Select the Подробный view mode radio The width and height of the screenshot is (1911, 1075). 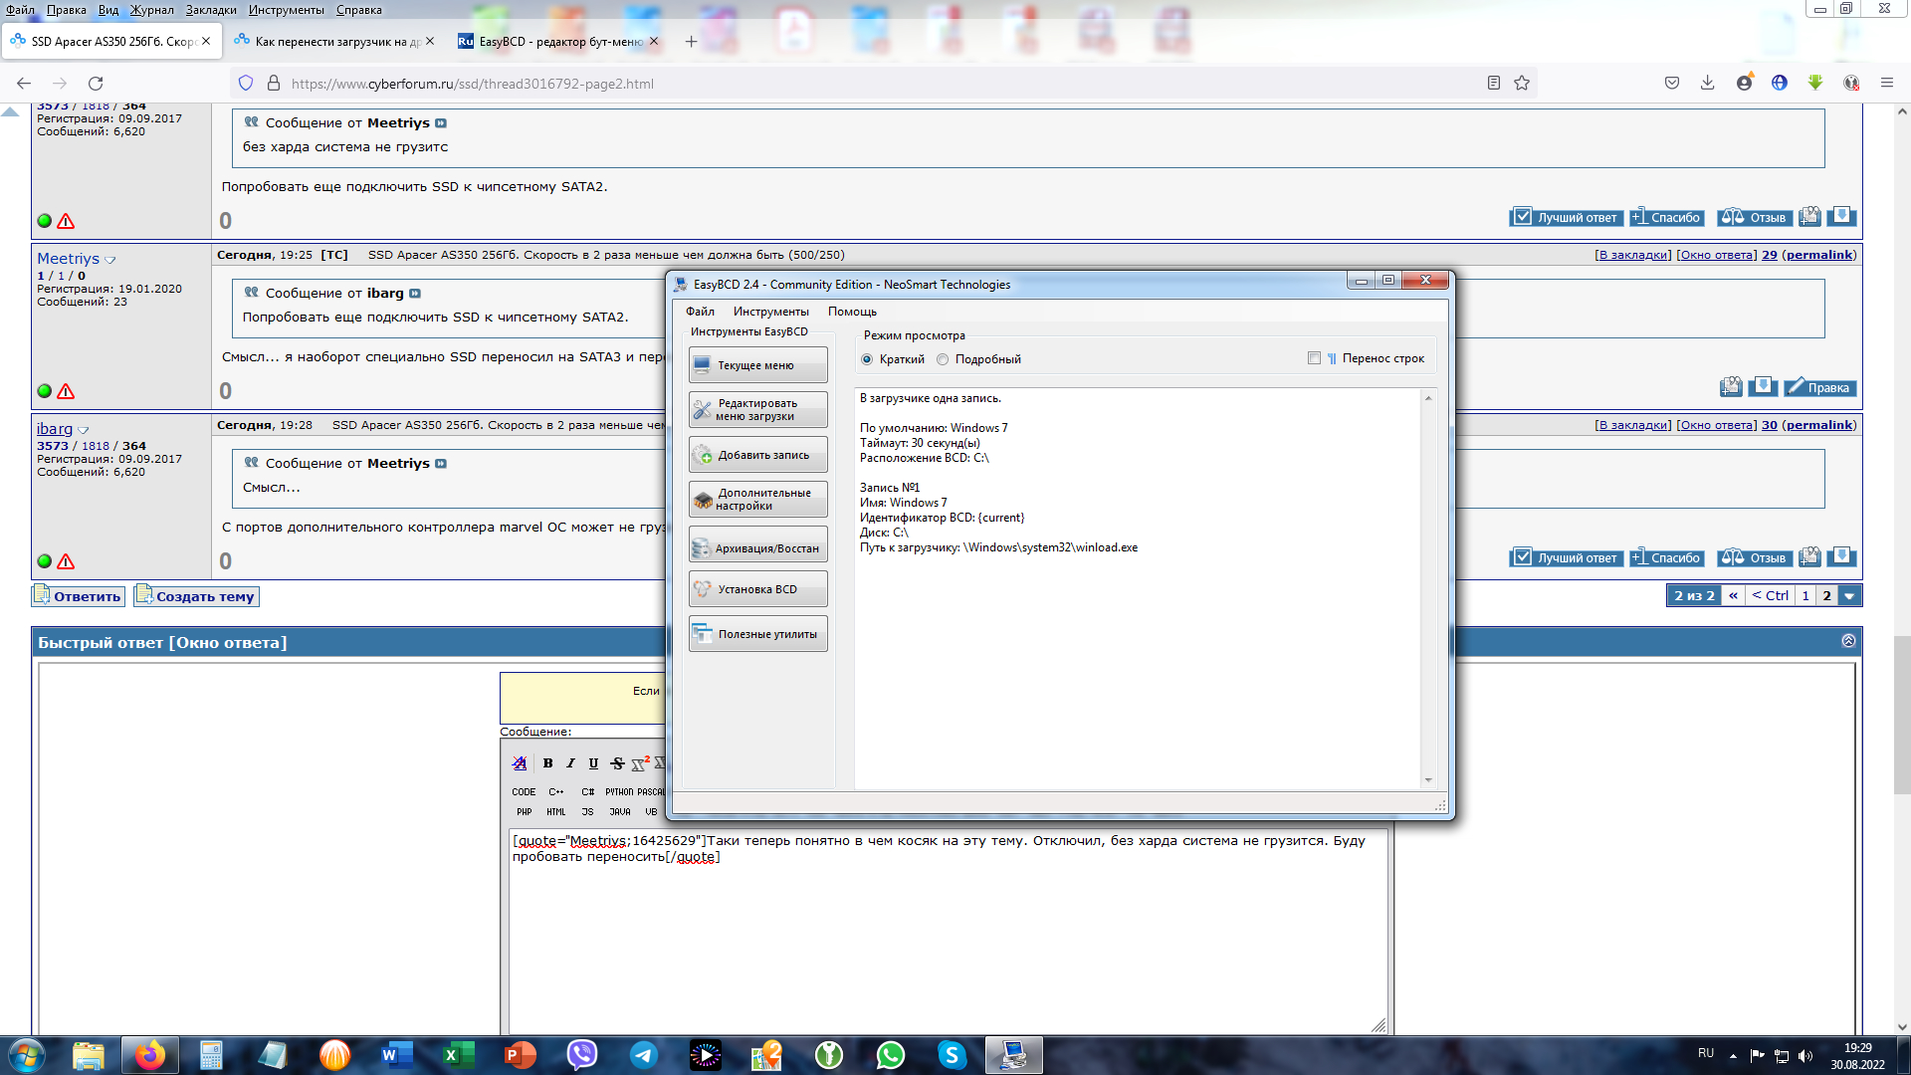click(943, 359)
